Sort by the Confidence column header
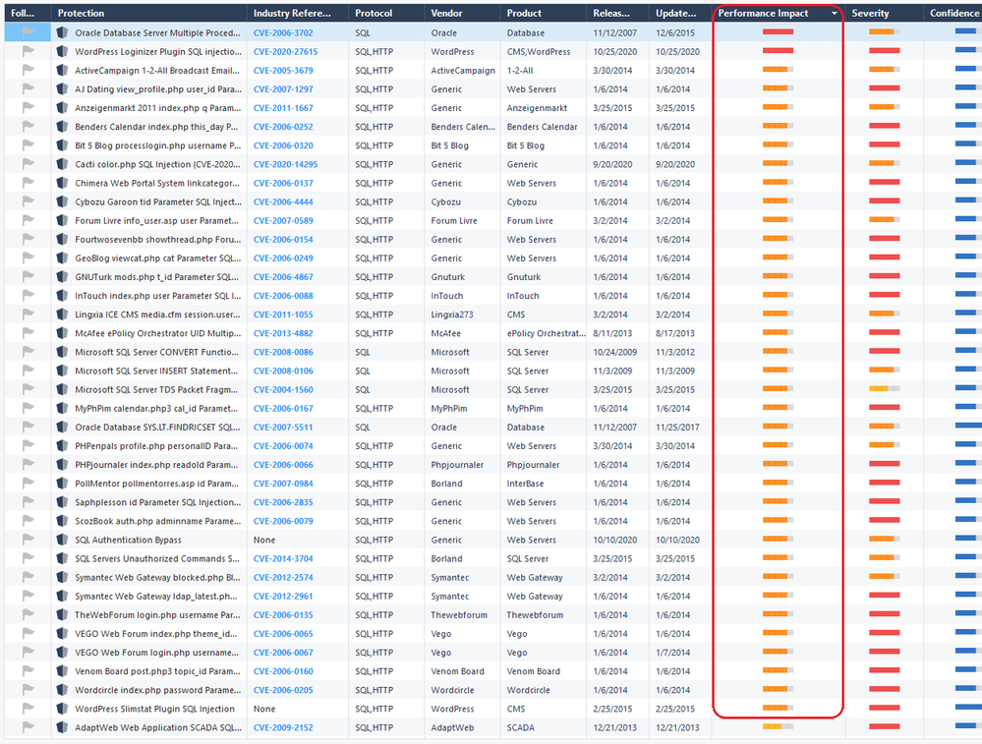Image resolution: width=982 pixels, height=744 pixels. tap(953, 13)
